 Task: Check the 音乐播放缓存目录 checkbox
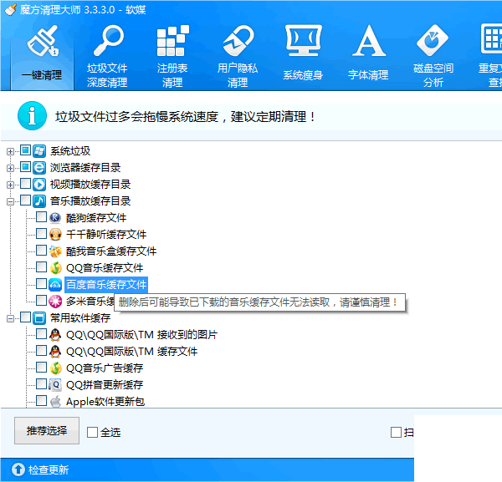tap(26, 200)
